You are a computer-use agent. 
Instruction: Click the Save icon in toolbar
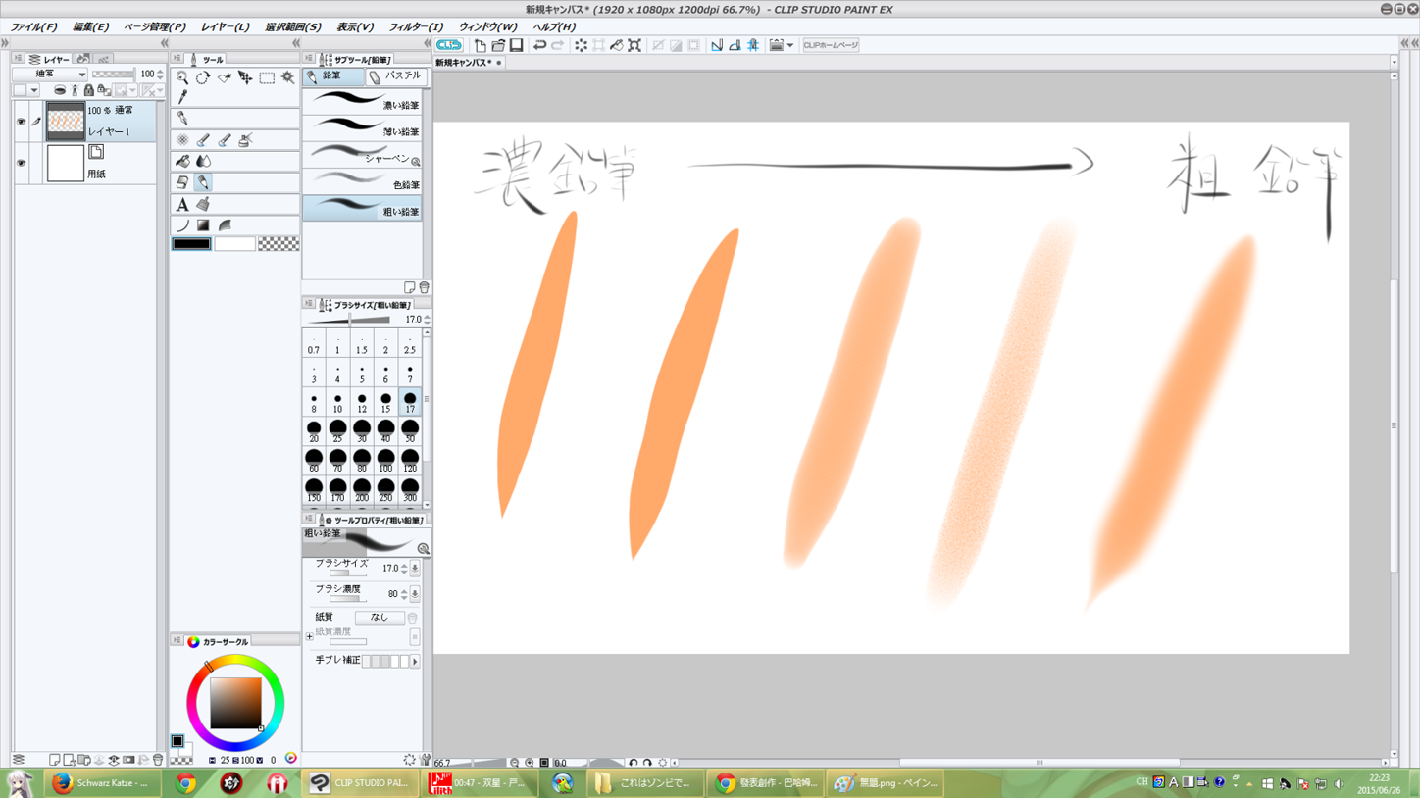pyautogui.click(x=516, y=45)
